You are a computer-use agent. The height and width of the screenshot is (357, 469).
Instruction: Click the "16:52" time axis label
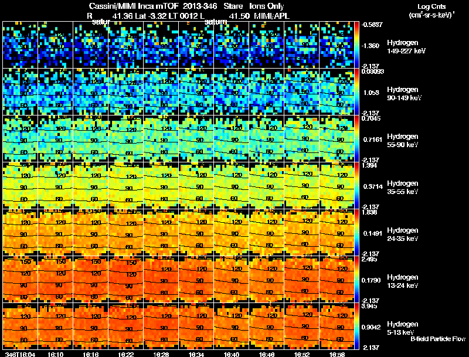click(x=302, y=354)
